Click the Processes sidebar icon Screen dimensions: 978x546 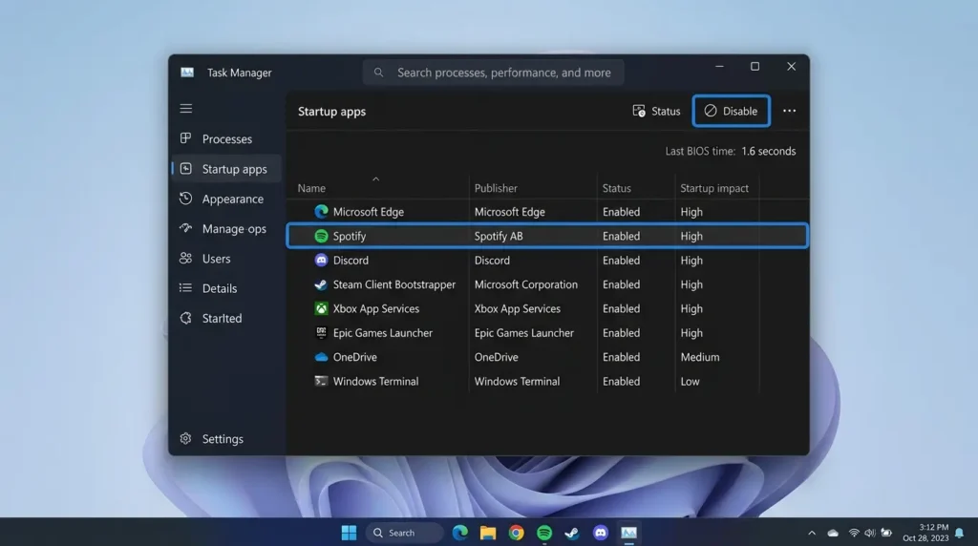pos(186,138)
